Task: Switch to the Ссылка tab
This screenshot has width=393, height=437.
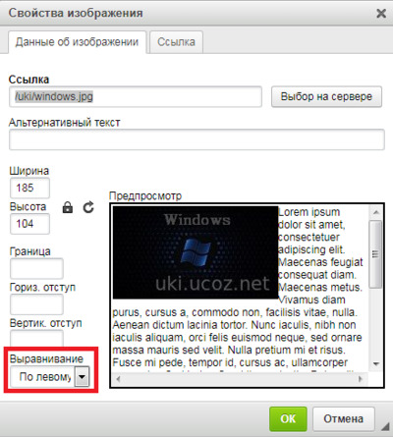Action: point(176,42)
